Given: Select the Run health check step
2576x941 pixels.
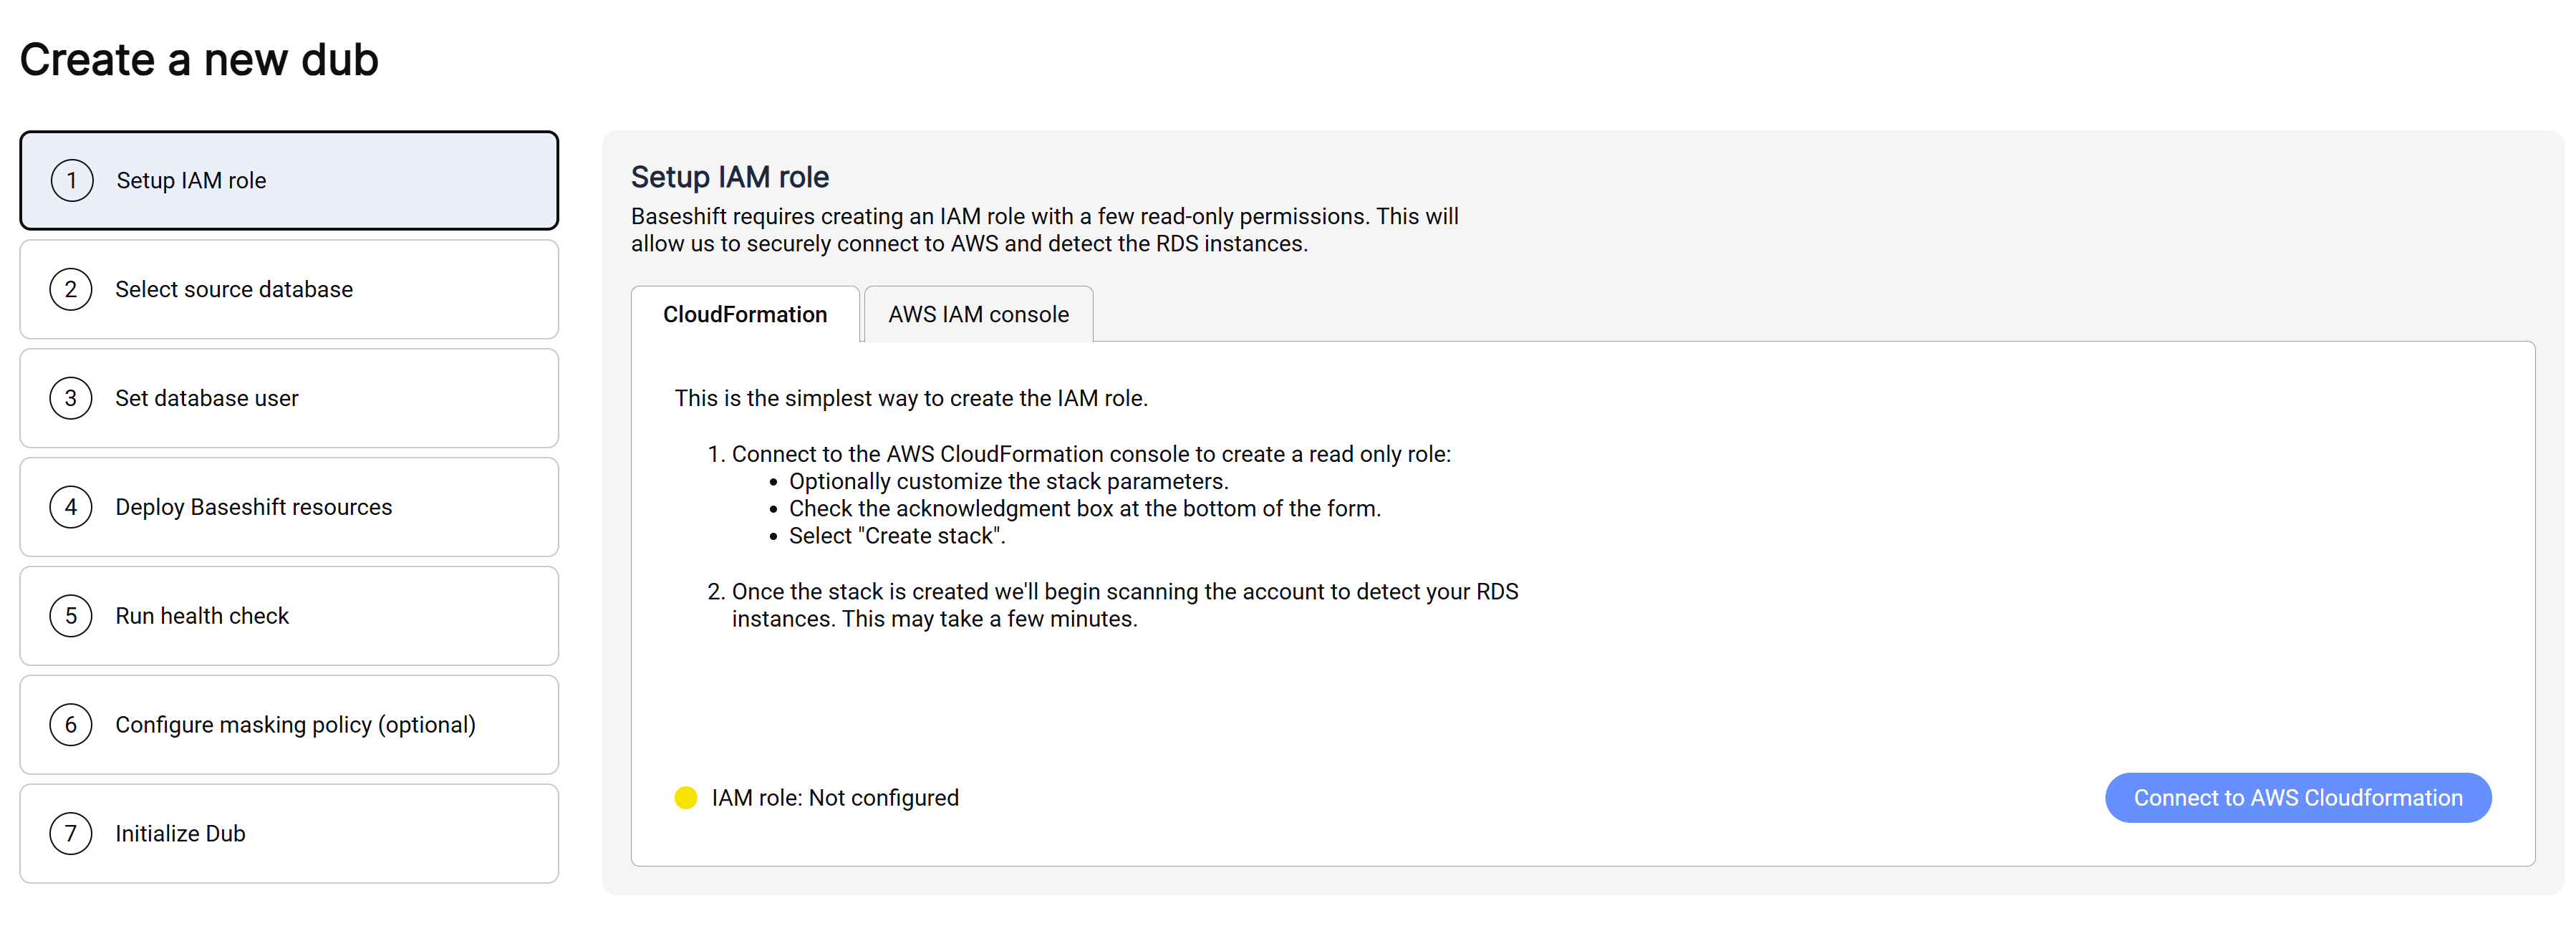Looking at the screenshot, I should pos(289,617).
